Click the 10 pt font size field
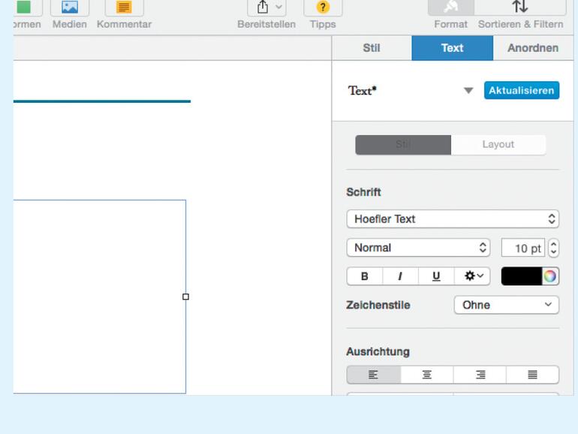The width and height of the screenshot is (578, 434). [523, 248]
